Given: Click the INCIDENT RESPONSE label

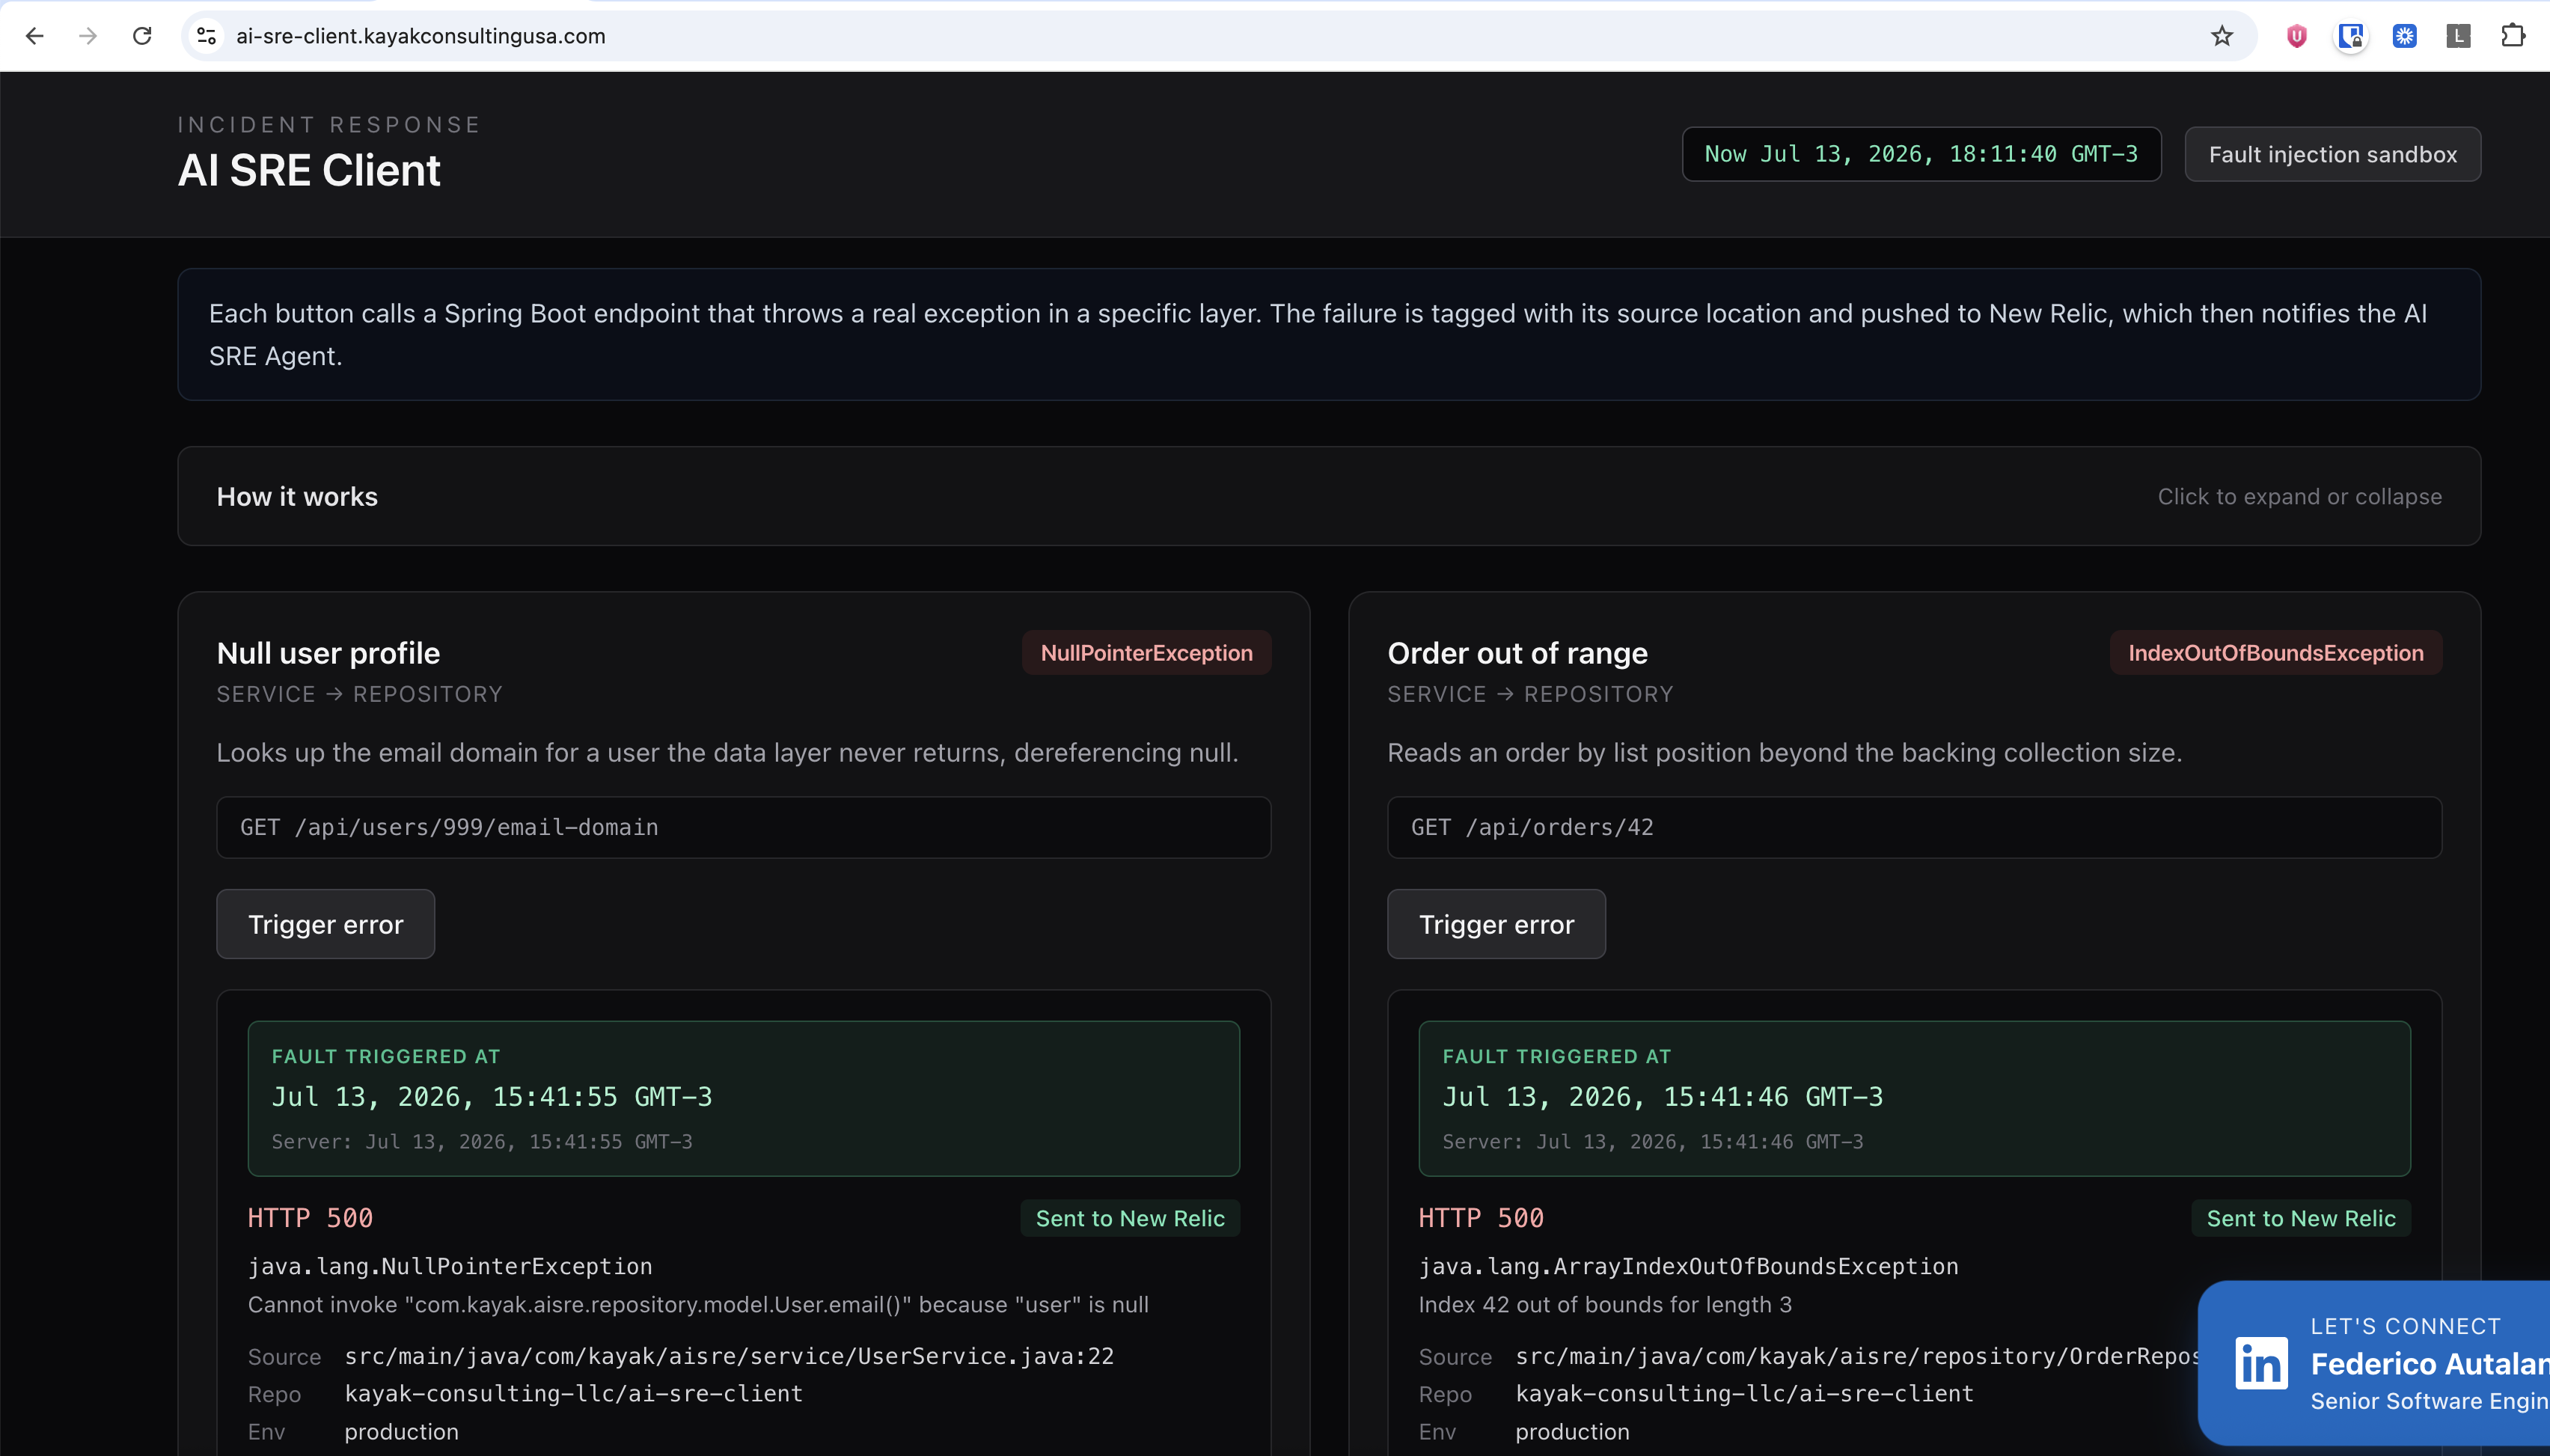Looking at the screenshot, I should coord(329,124).
